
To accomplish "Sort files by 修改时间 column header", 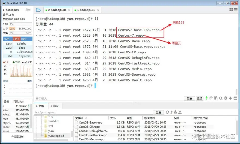I will click(157, 118).
